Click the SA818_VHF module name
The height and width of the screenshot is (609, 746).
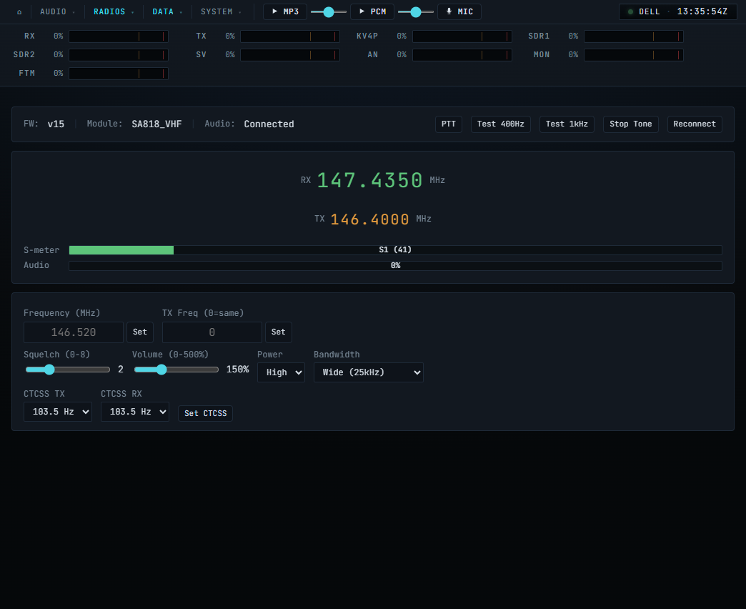tap(156, 124)
